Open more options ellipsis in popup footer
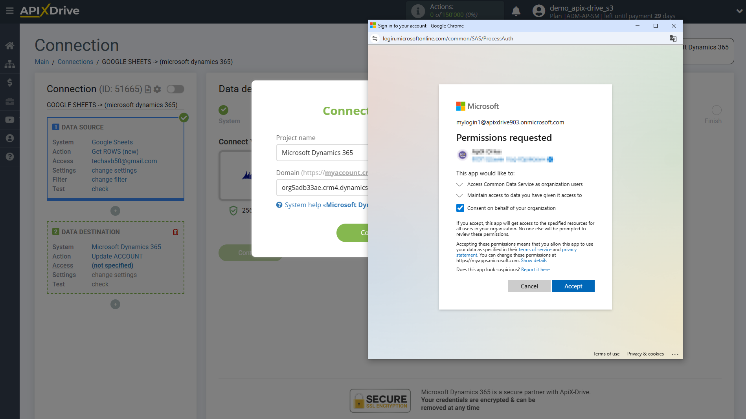Screen dimensions: 746x419 pos(675,354)
